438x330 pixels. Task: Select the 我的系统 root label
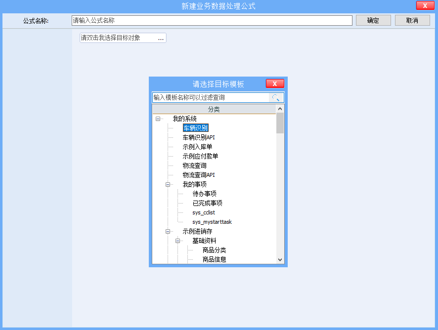point(184,119)
